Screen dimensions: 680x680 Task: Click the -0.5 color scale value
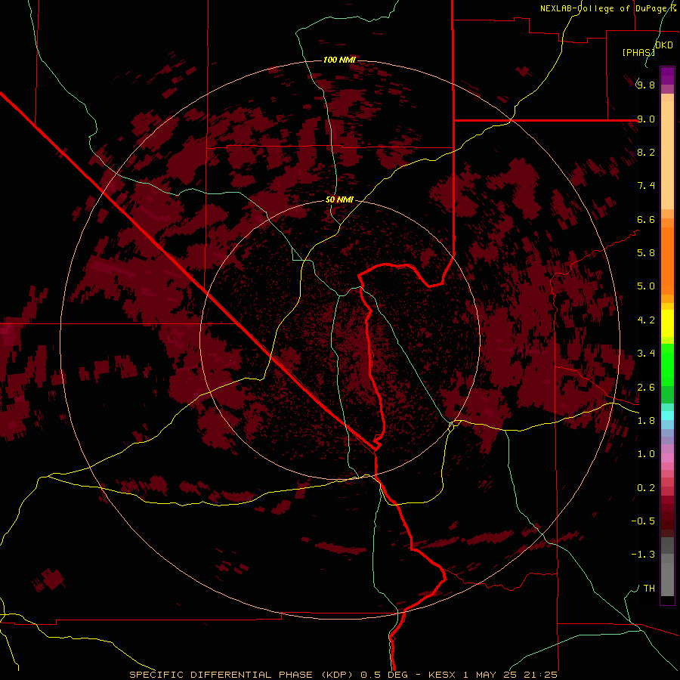(x=643, y=521)
